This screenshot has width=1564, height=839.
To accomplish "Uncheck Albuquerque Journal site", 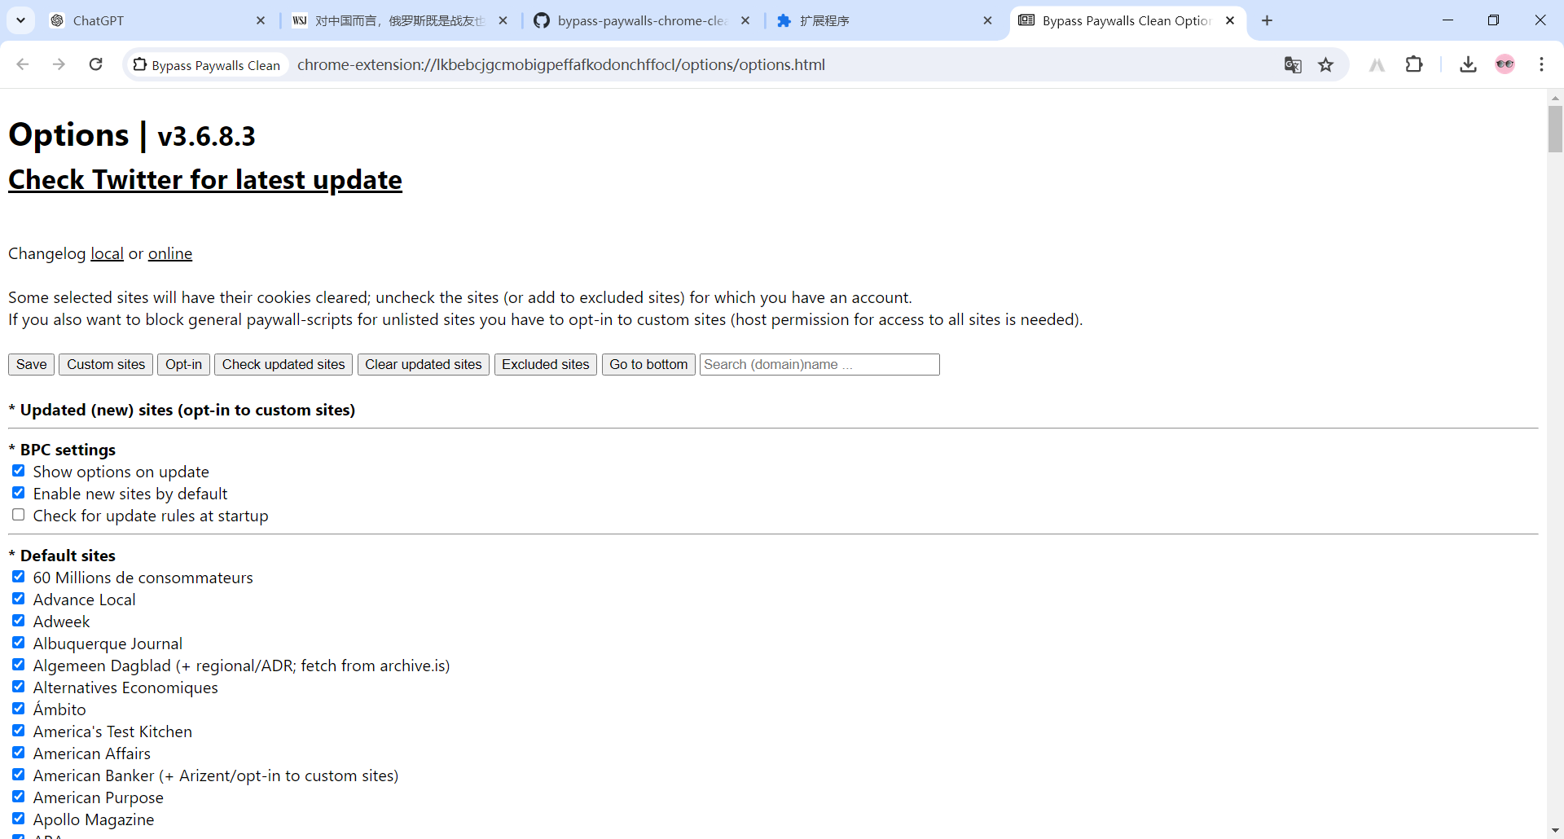I will click(x=18, y=643).
